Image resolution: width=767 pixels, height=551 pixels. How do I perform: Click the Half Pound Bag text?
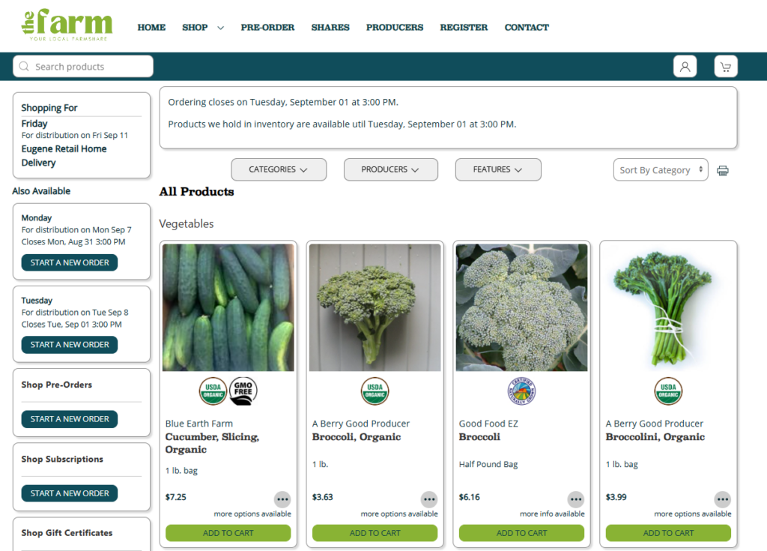tap(488, 464)
